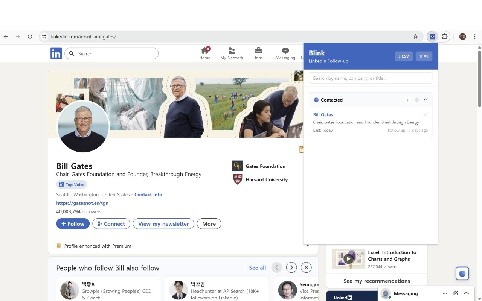Image resolution: width=482 pixels, height=301 pixels.
Task: Click the delete All button in Blink
Action: (424, 56)
